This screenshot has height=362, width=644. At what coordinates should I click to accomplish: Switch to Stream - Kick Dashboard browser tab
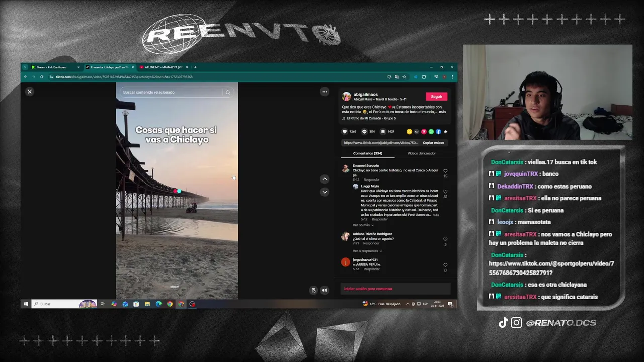(55, 67)
